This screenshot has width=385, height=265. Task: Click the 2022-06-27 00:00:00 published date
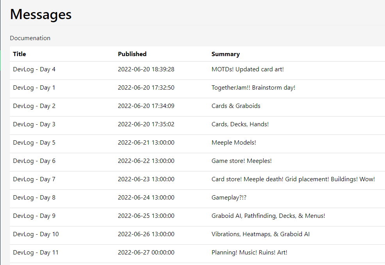[146, 253]
